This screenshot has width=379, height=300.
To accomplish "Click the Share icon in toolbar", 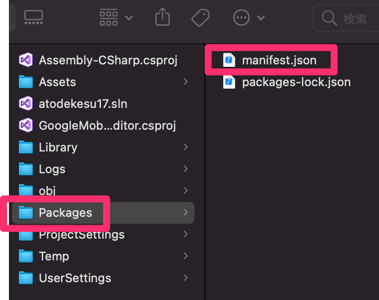I will point(162,17).
